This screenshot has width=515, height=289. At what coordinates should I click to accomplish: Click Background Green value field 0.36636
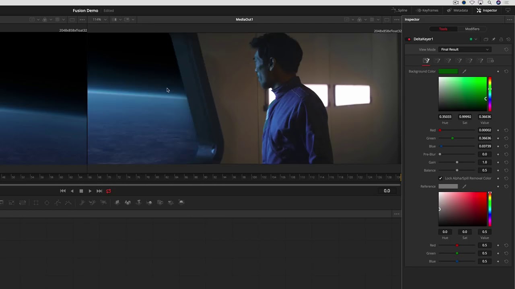(x=485, y=138)
